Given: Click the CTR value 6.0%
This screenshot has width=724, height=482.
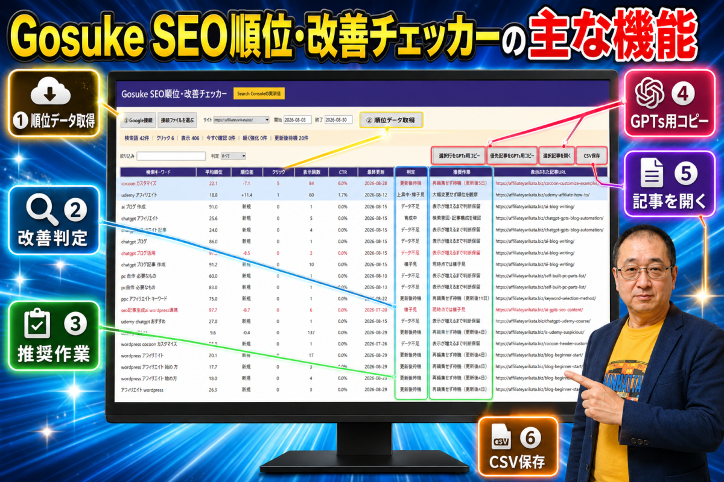Looking at the screenshot, I should pos(342,183).
